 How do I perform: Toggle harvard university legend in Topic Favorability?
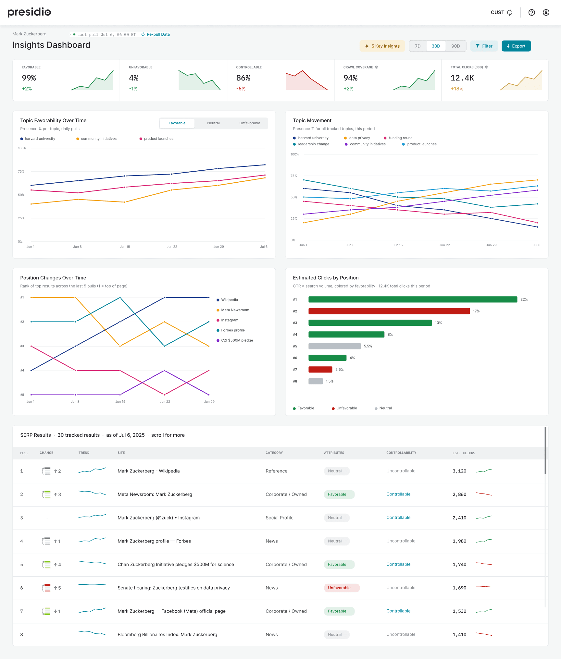pyautogui.click(x=38, y=139)
